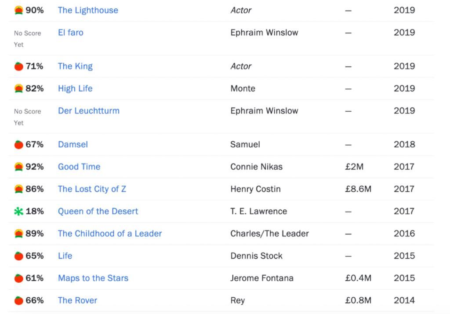This screenshot has height=314, width=450.
Task: Visit the Good Time movie page
Action: click(x=79, y=167)
